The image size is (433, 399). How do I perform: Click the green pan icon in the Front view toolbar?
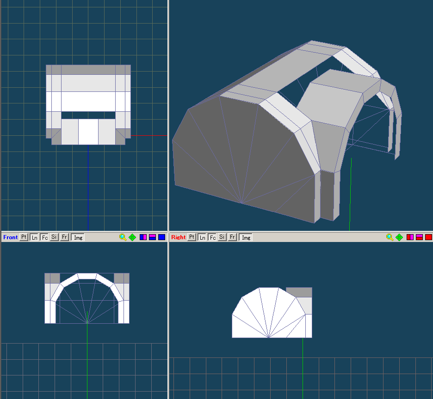(x=132, y=237)
